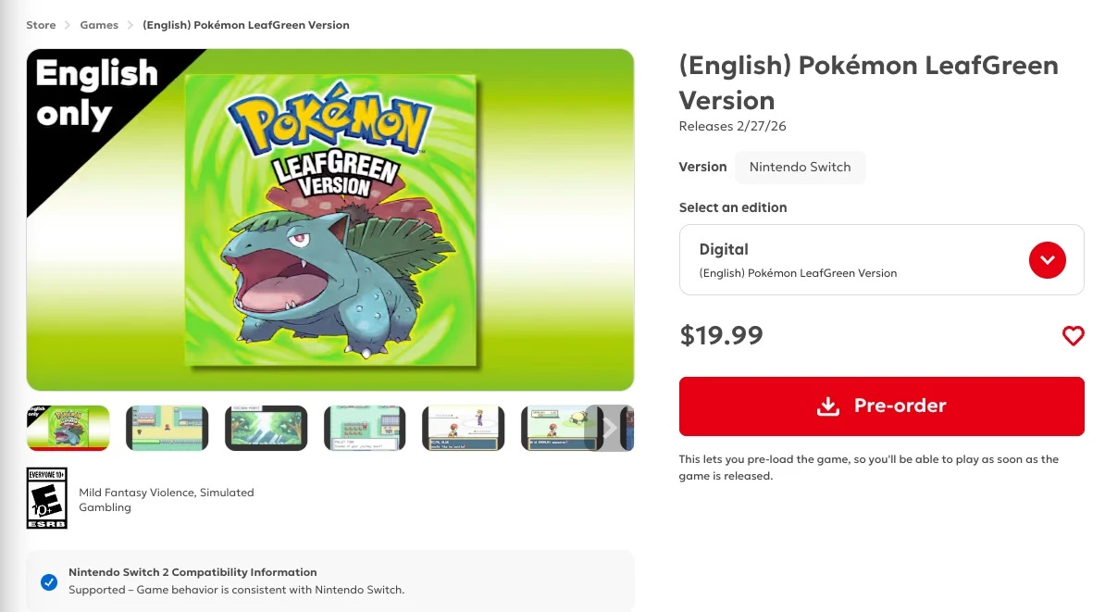Expand the Digital edition dropdown arrow
This screenshot has width=1105, height=612.
(1048, 260)
